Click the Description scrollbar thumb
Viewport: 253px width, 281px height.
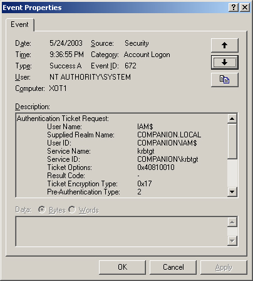pyautogui.click(x=232, y=141)
